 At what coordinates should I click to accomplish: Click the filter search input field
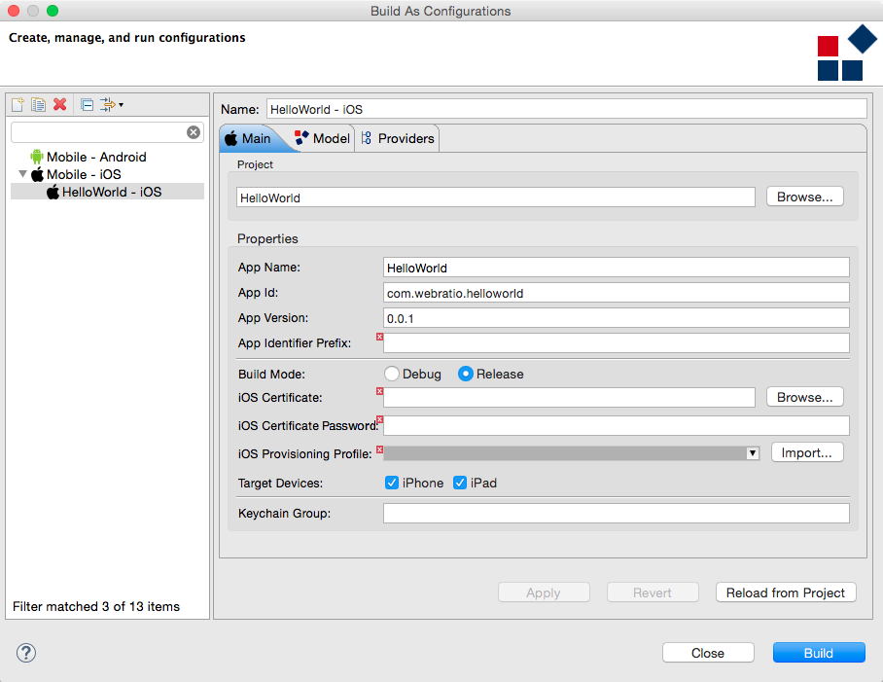[x=99, y=132]
